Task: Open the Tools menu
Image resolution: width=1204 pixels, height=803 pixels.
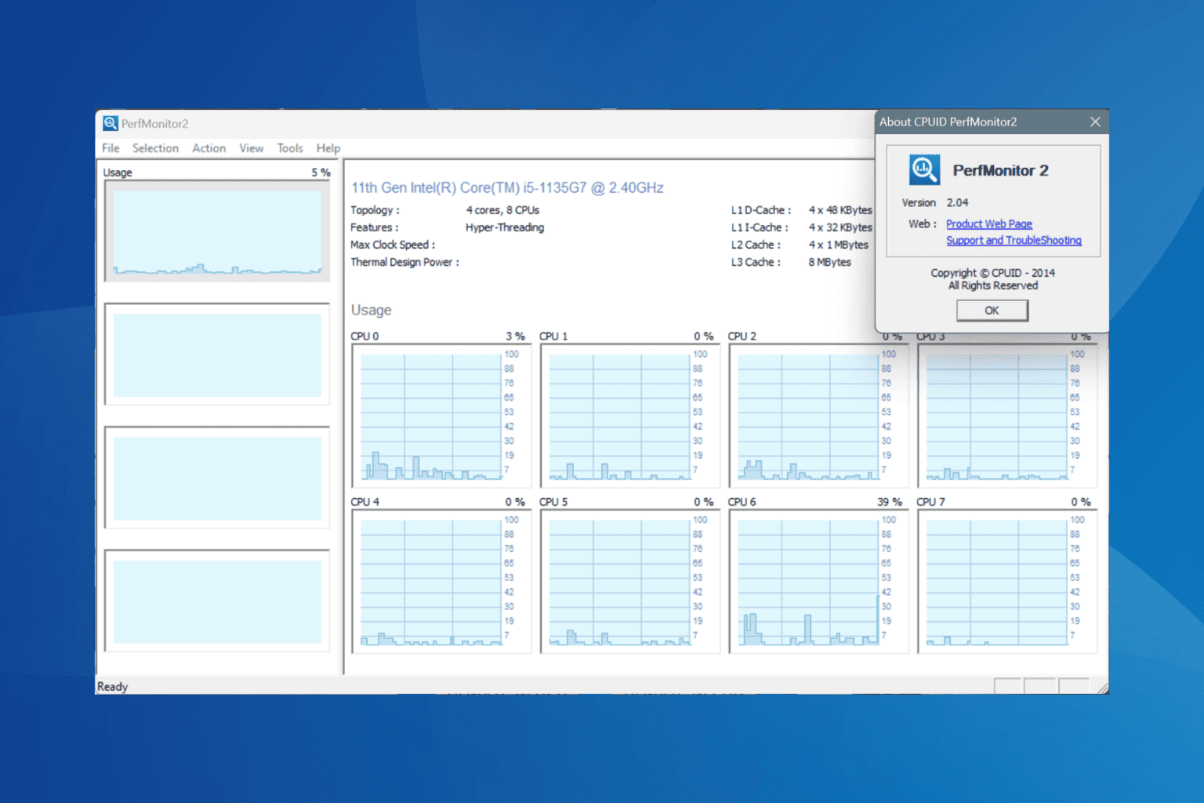Action: (x=289, y=148)
